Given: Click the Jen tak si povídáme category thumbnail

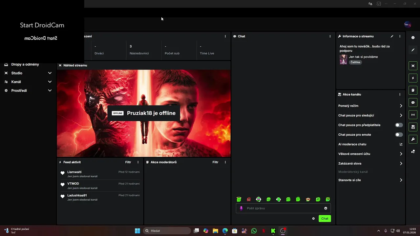Looking at the screenshot, I should pyautogui.click(x=343, y=59).
